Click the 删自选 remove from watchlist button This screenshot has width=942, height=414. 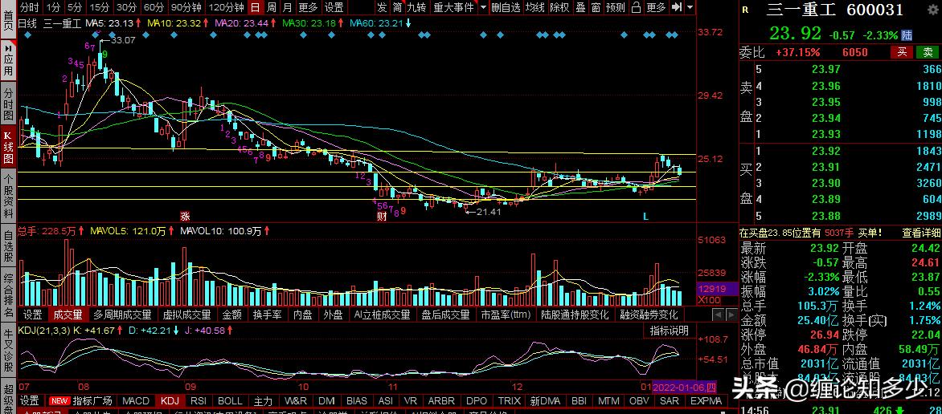coord(506,7)
